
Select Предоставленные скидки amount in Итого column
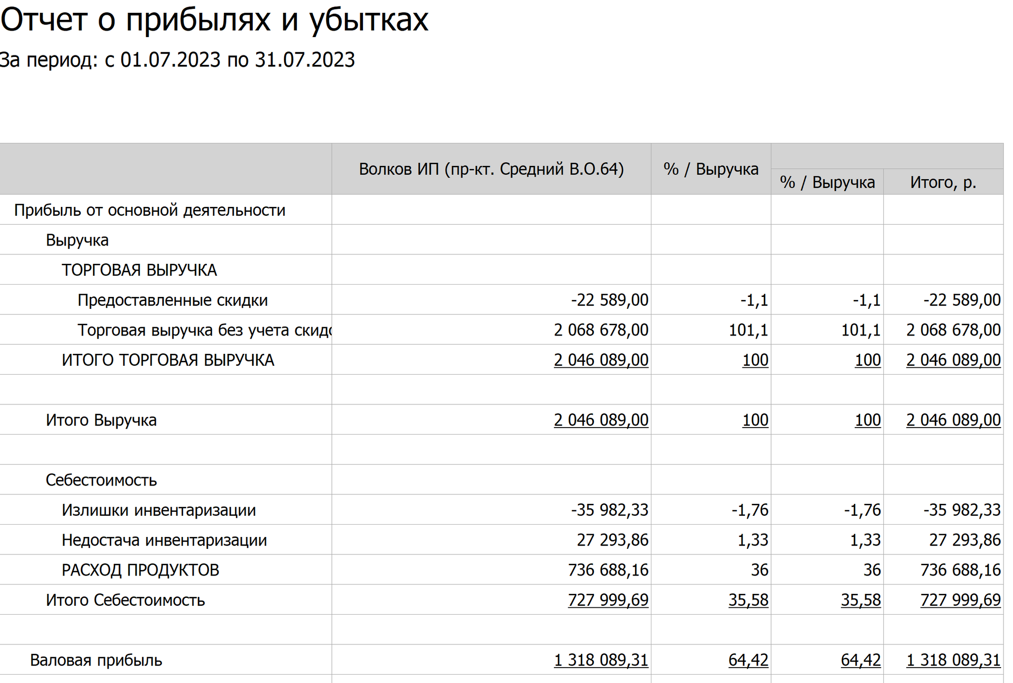pos(962,300)
